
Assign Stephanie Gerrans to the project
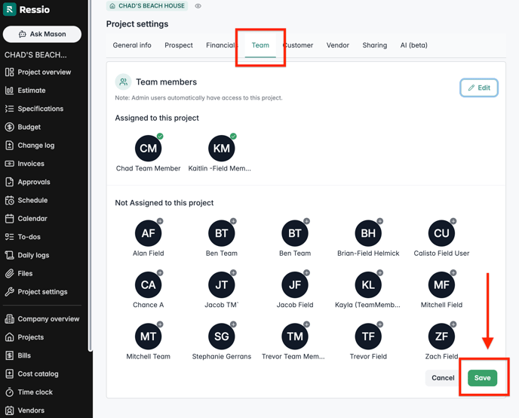(x=222, y=337)
